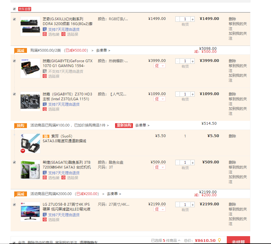271x244 pixels.
Task: Delete the Suoli SATA cable
Action: click(x=232, y=136)
